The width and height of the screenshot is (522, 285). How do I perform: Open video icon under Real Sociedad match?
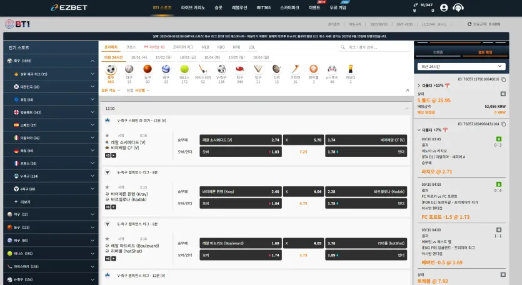coord(114,155)
